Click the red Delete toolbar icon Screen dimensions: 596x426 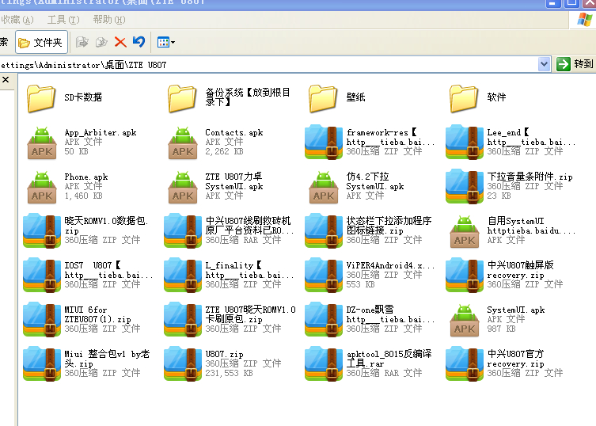coord(120,42)
